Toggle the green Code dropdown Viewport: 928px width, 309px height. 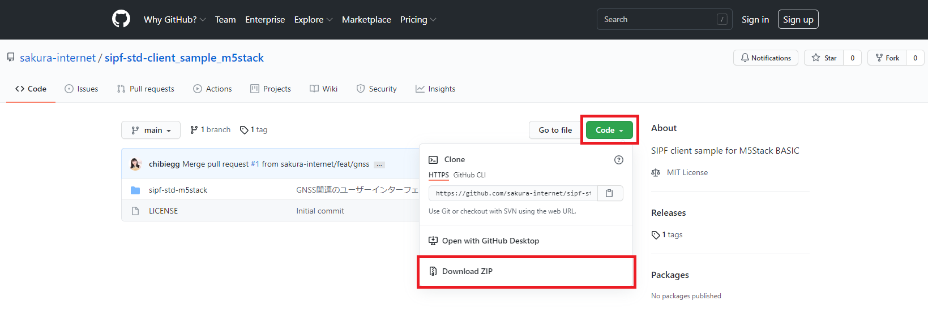[609, 130]
